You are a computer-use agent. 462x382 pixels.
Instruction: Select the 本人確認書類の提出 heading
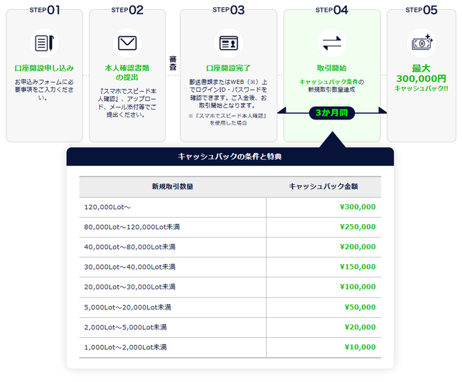coord(126,73)
